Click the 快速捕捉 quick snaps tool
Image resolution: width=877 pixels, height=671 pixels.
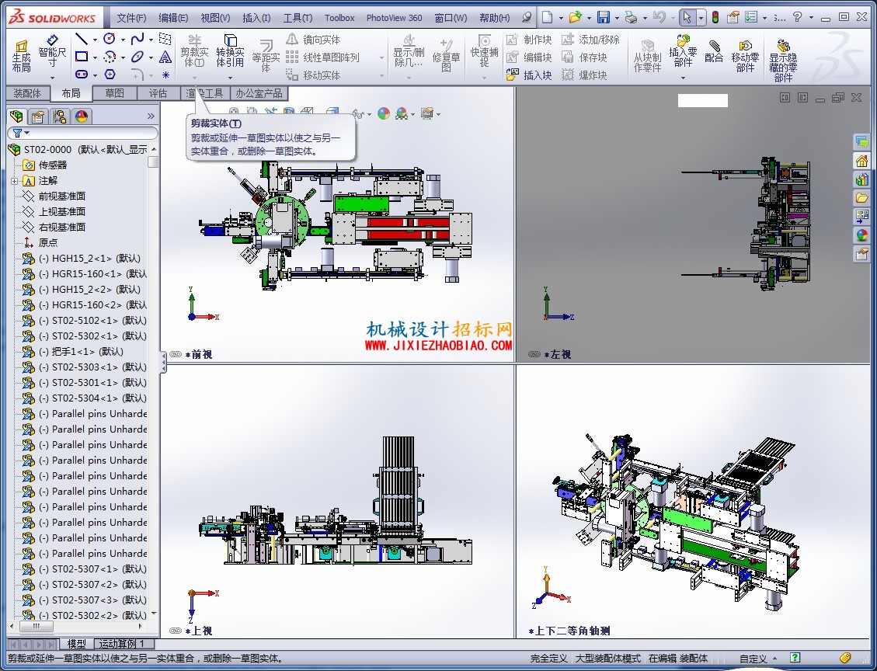(x=485, y=51)
